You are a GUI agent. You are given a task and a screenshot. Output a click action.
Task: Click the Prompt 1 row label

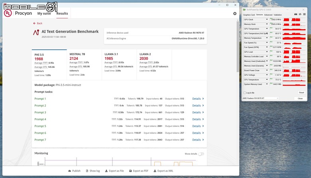pos(40,99)
